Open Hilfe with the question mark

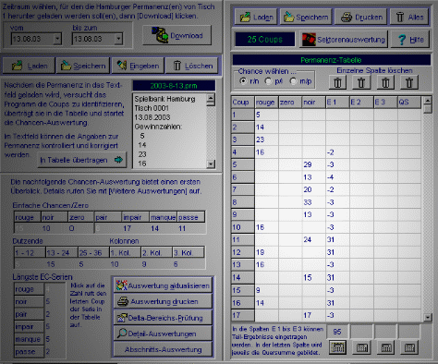410,40
